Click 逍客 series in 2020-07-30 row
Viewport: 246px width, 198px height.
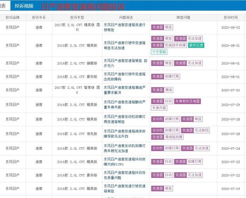point(39,90)
